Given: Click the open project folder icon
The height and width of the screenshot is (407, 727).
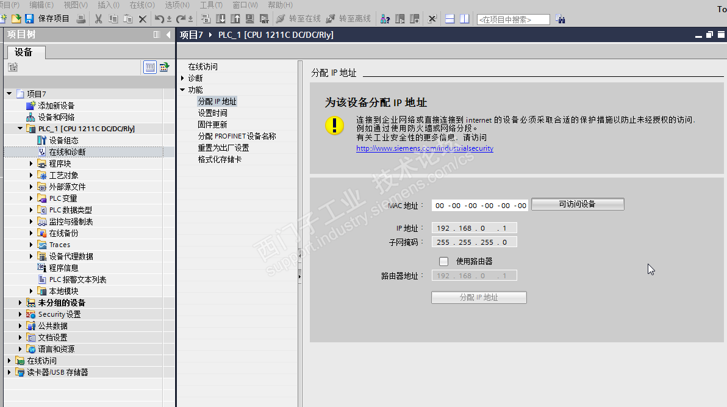Looking at the screenshot, I should pos(16,18).
